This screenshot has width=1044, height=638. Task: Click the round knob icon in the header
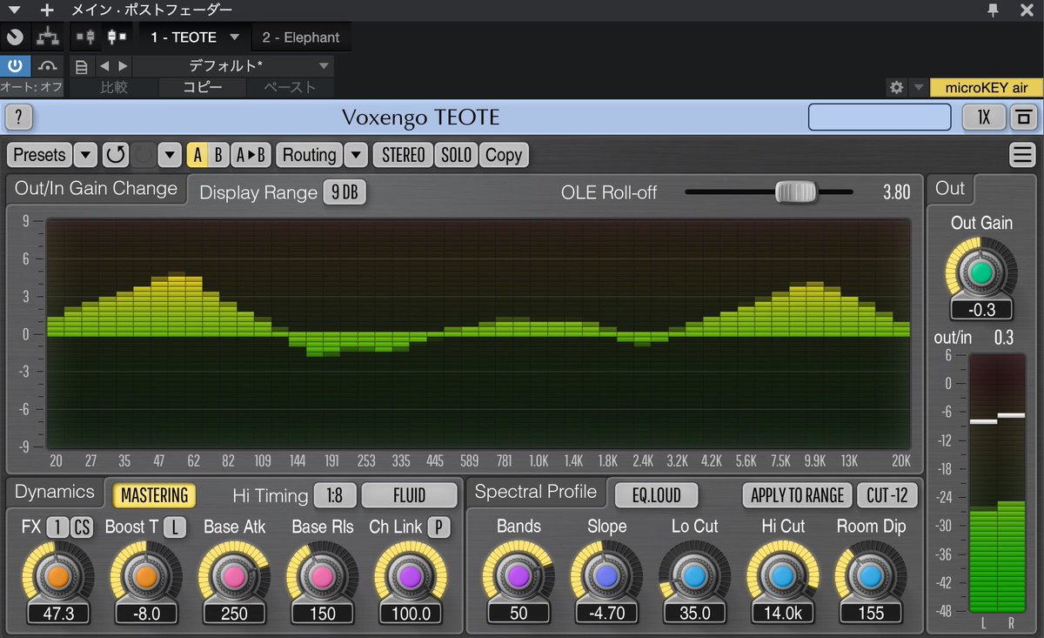16,37
